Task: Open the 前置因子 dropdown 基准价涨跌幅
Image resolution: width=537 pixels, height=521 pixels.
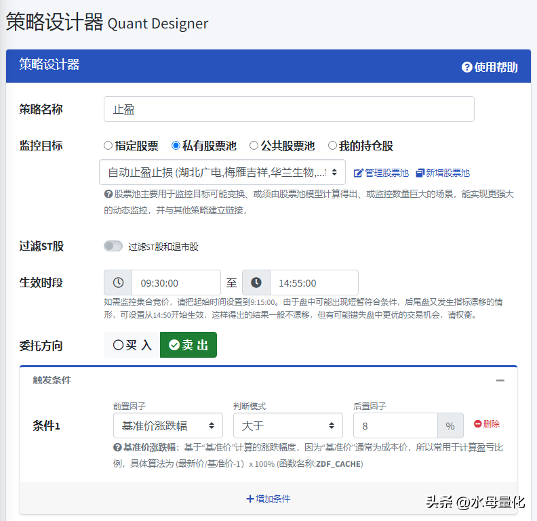Action: tap(168, 425)
